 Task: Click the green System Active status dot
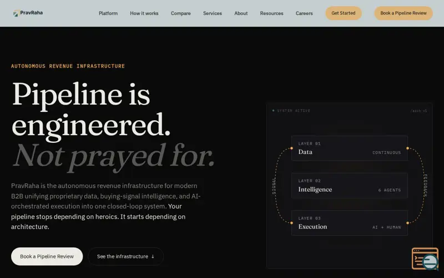point(273,111)
